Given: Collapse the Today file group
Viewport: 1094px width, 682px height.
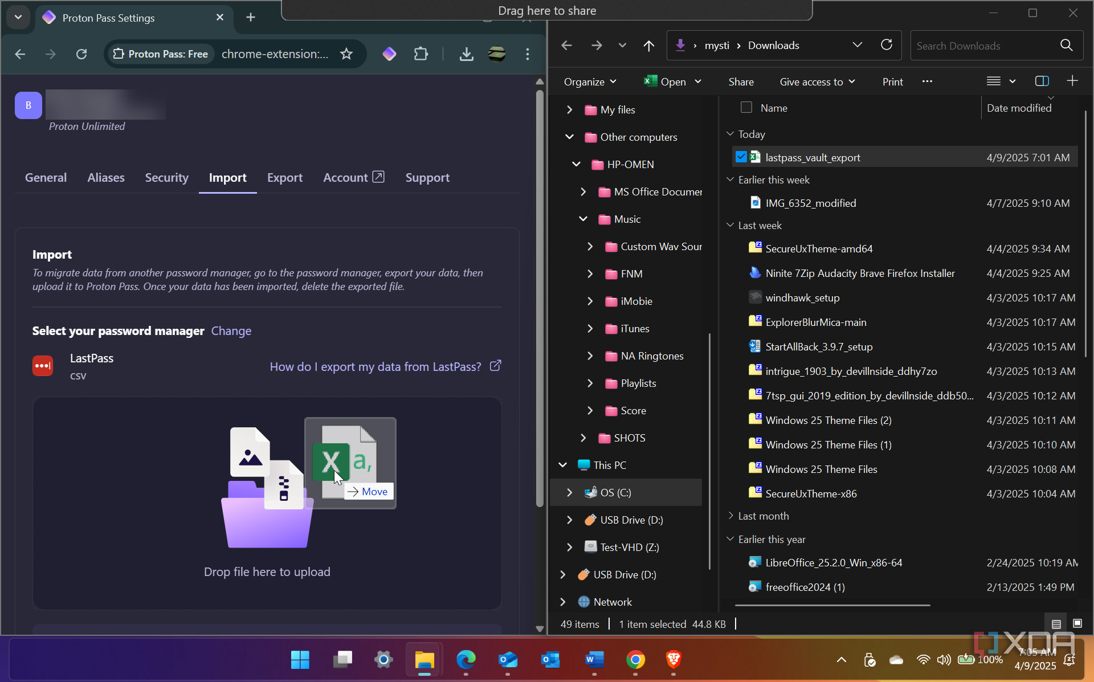Looking at the screenshot, I should pos(730,134).
